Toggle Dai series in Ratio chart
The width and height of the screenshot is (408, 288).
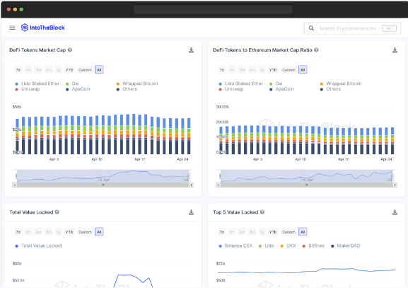point(276,83)
